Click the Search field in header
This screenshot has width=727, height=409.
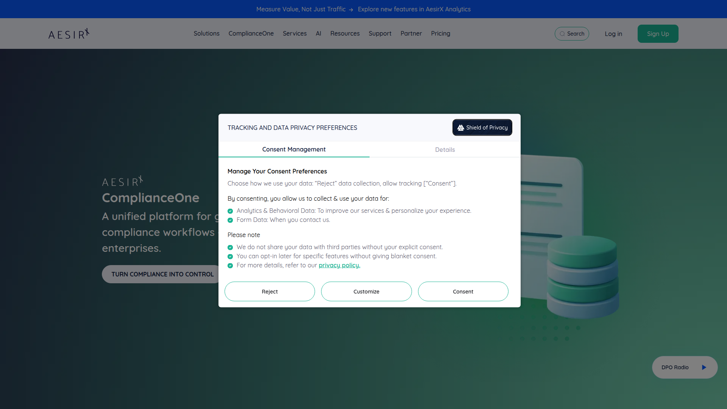(x=572, y=34)
